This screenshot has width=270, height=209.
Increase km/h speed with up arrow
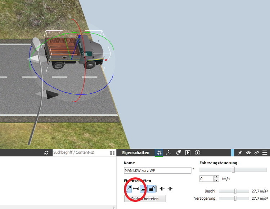[216, 177]
